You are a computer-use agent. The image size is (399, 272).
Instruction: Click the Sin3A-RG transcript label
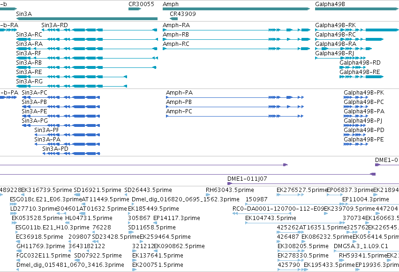click(29, 81)
